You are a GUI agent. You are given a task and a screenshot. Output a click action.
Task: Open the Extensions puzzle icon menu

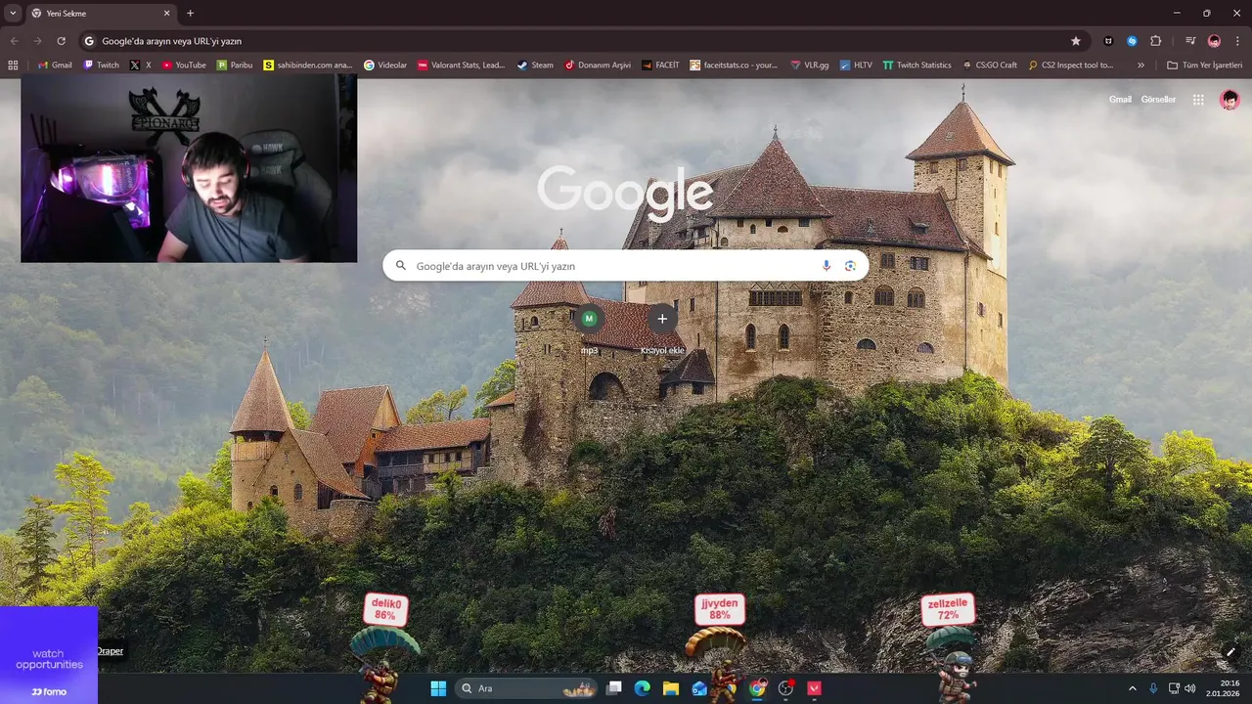[x=1156, y=41]
